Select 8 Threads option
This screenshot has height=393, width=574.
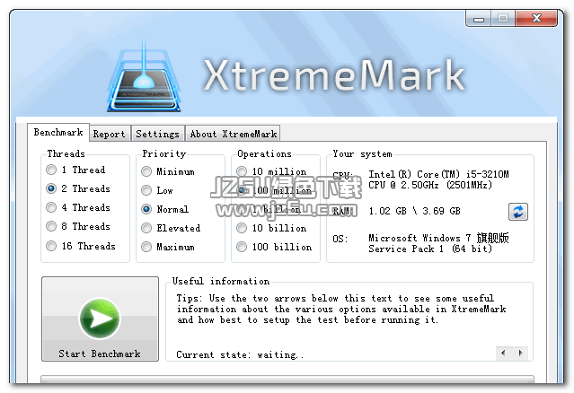pos(78,227)
